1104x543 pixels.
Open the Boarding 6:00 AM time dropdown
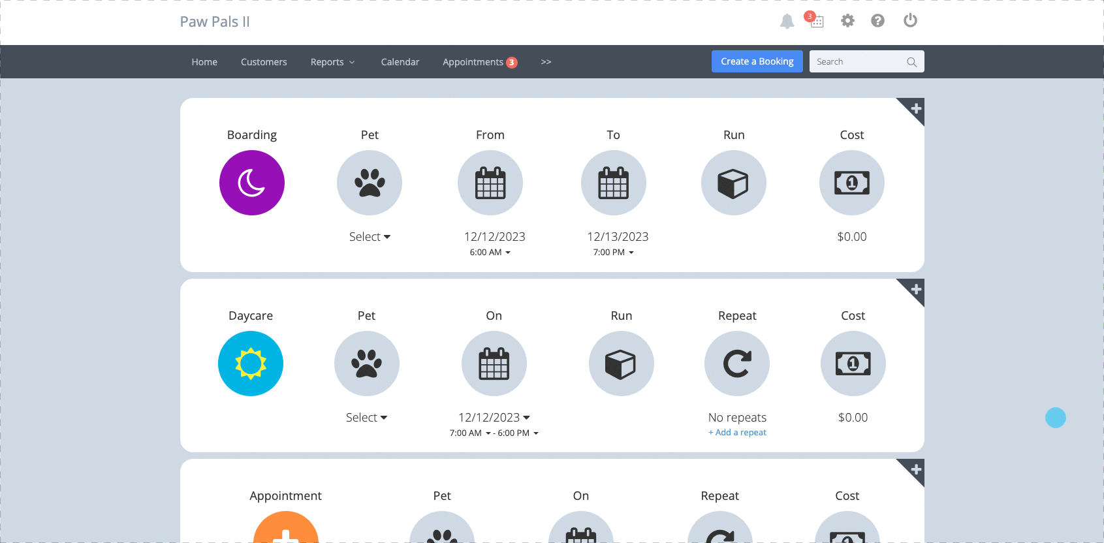click(x=490, y=253)
